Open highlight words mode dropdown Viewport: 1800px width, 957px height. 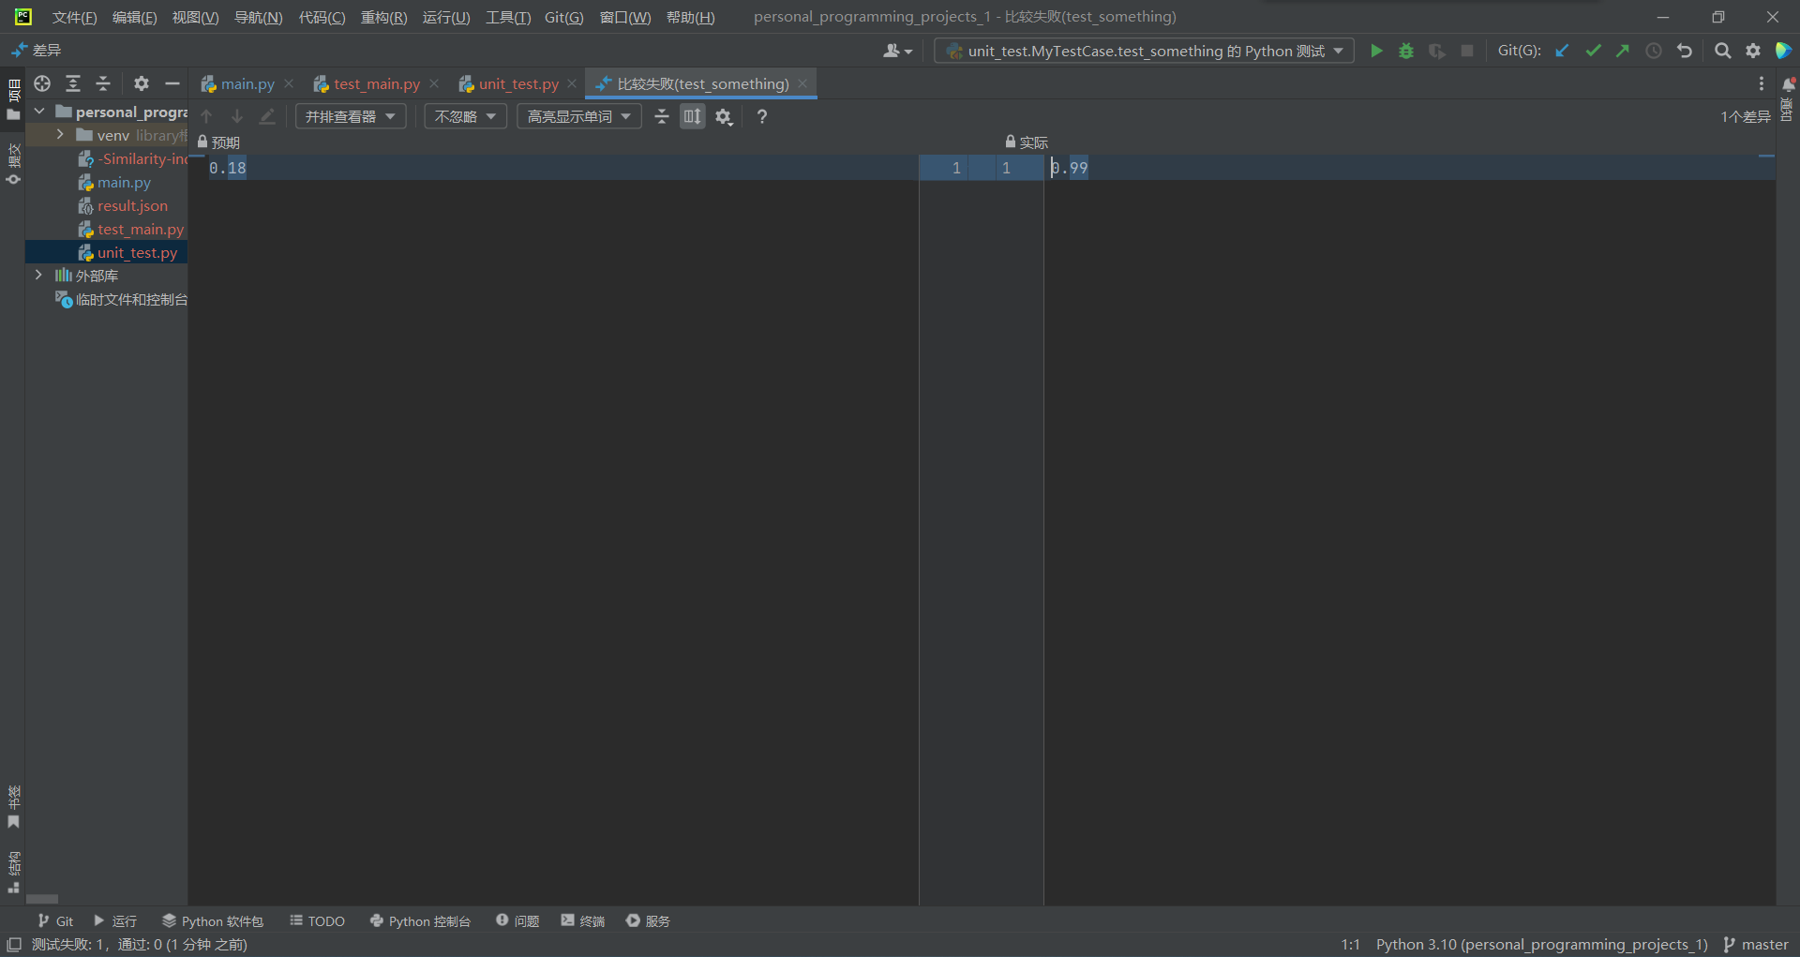tap(578, 116)
